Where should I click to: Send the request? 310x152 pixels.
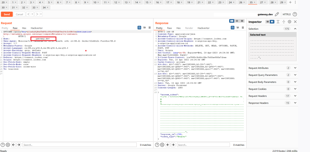point(7,14)
